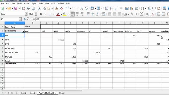The height and width of the screenshot is (95, 169).
Task: Open the font name dropdown
Action: 26,14
